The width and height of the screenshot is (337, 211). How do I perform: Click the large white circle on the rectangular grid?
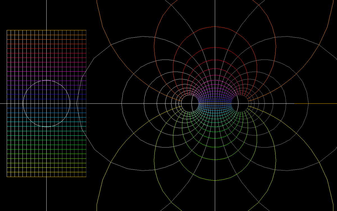pos(46,103)
